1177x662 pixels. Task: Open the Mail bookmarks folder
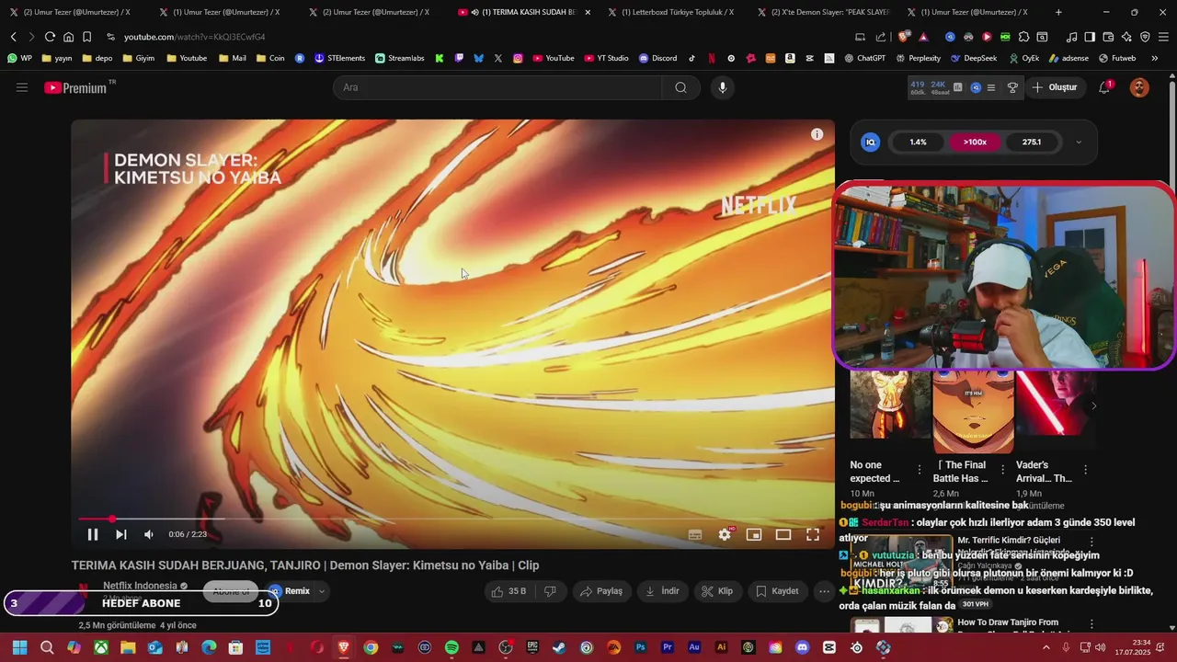click(233, 58)
